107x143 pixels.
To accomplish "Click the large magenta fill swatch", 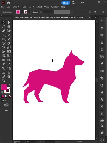I will (4, 87).
